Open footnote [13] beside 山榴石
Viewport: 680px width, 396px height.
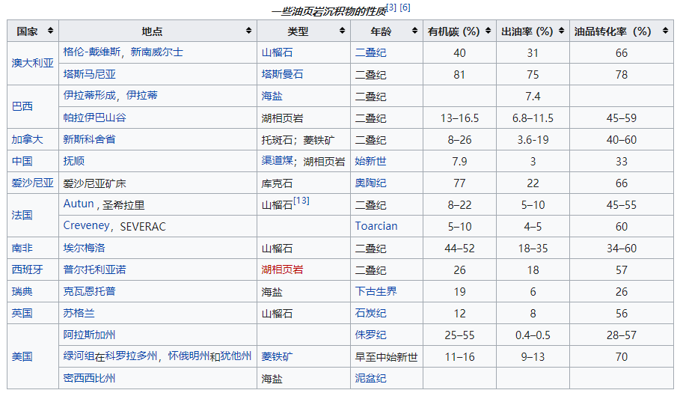coord(301,201)
